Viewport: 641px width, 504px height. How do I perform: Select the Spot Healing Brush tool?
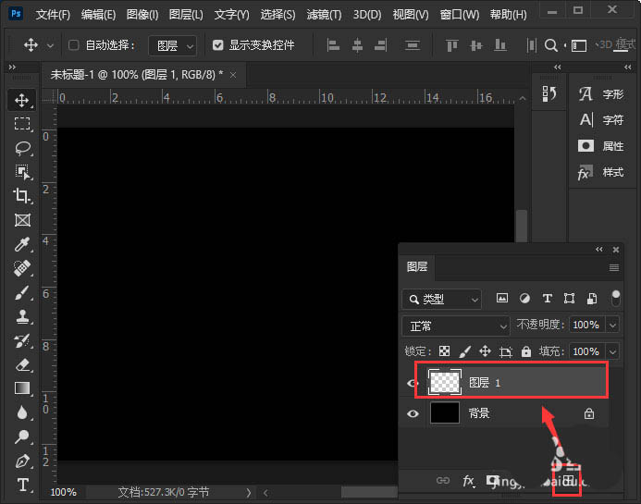[x=22, y=268]
